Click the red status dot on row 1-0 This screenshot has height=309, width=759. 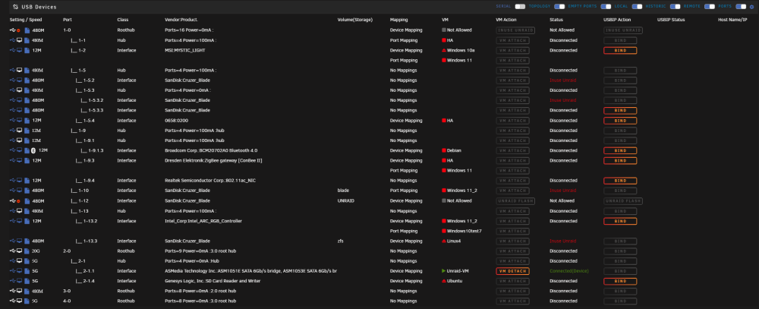(18, 30)
